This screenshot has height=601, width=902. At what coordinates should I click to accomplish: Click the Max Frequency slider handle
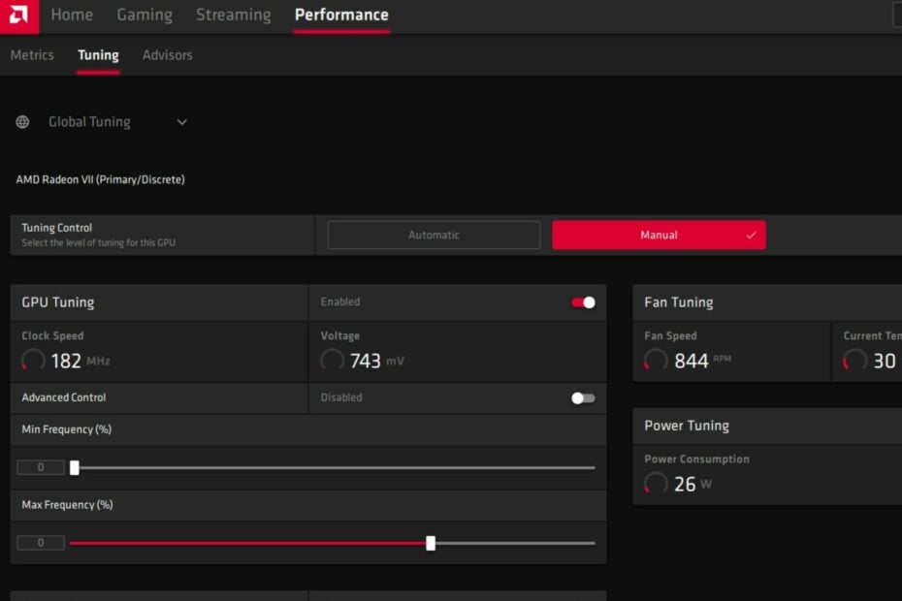point(431,543)
